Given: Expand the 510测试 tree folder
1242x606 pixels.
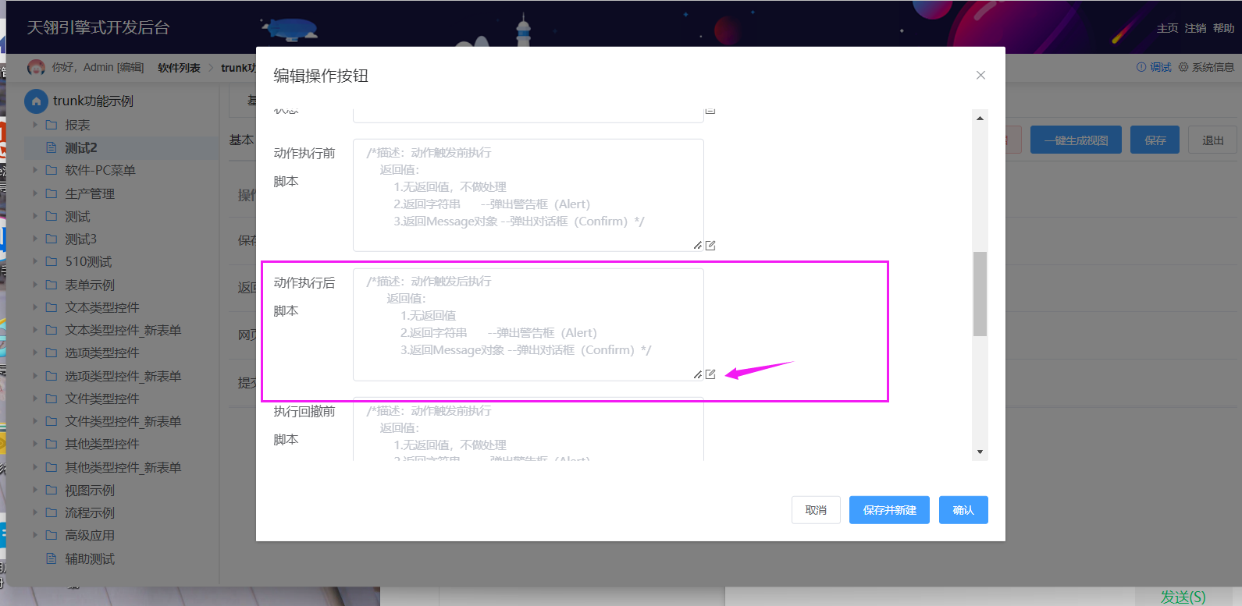Looking at the screenshot, I should [34, 261].
